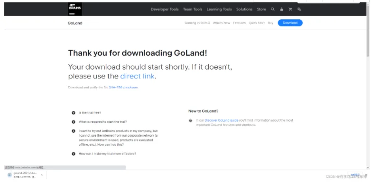Open the language selector icon
The width and height of the screenshot is (371, 191).
click(x=299, y=9)
